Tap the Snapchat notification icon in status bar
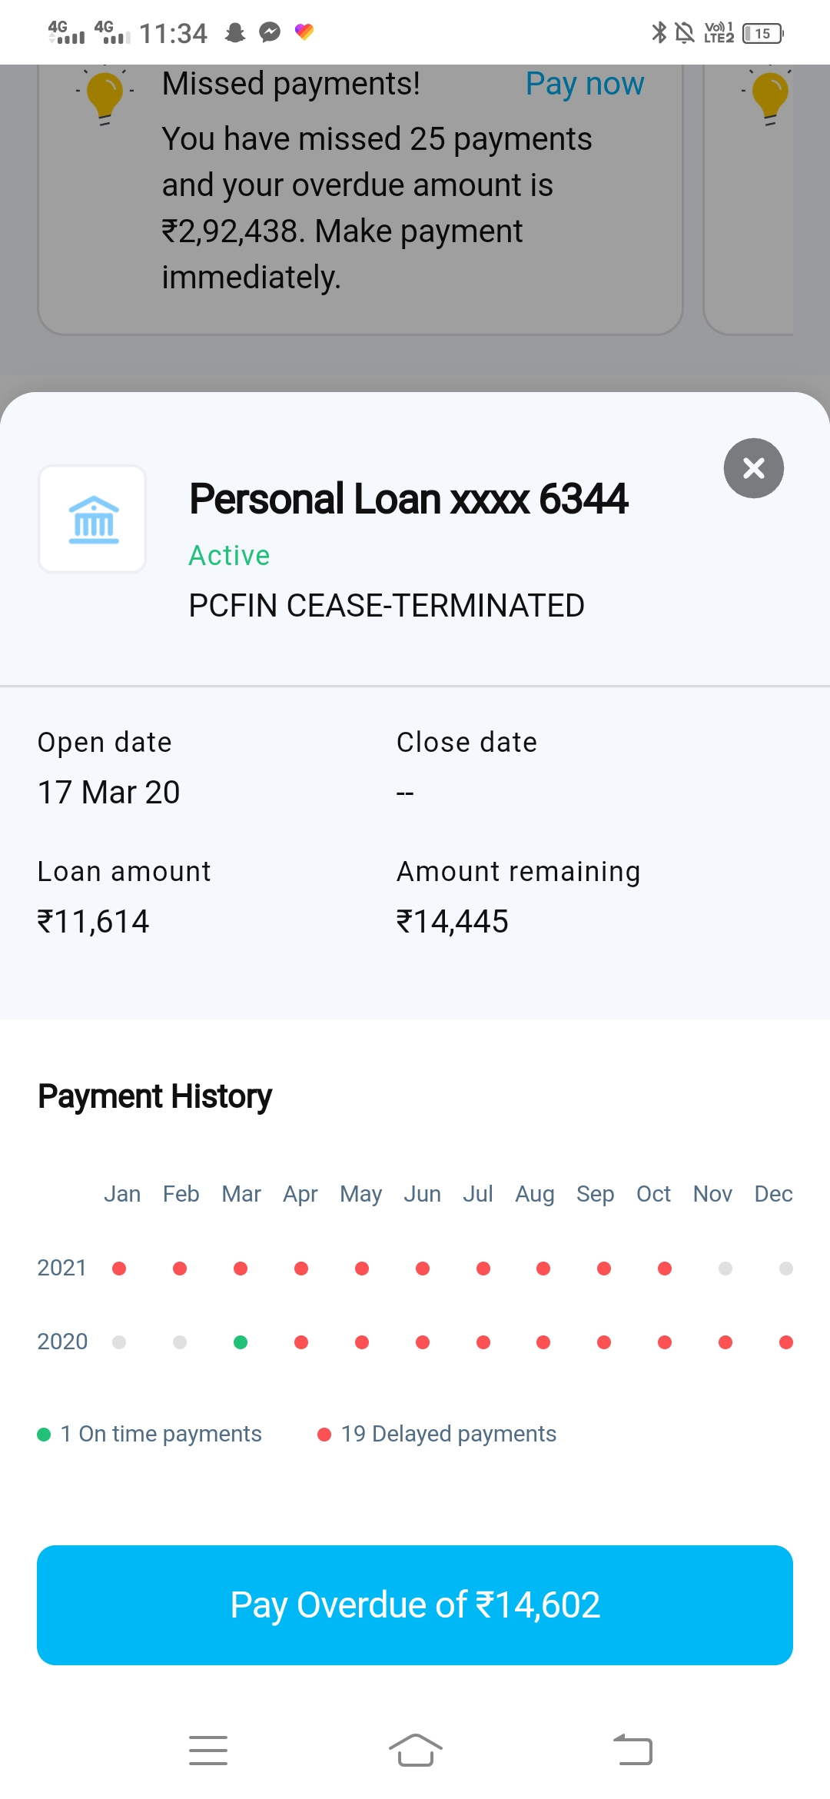This screenshot has width=830, height=1799. 235,32
